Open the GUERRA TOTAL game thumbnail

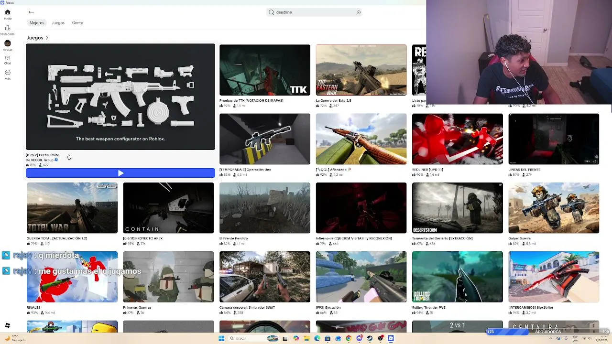coord(72,208)
